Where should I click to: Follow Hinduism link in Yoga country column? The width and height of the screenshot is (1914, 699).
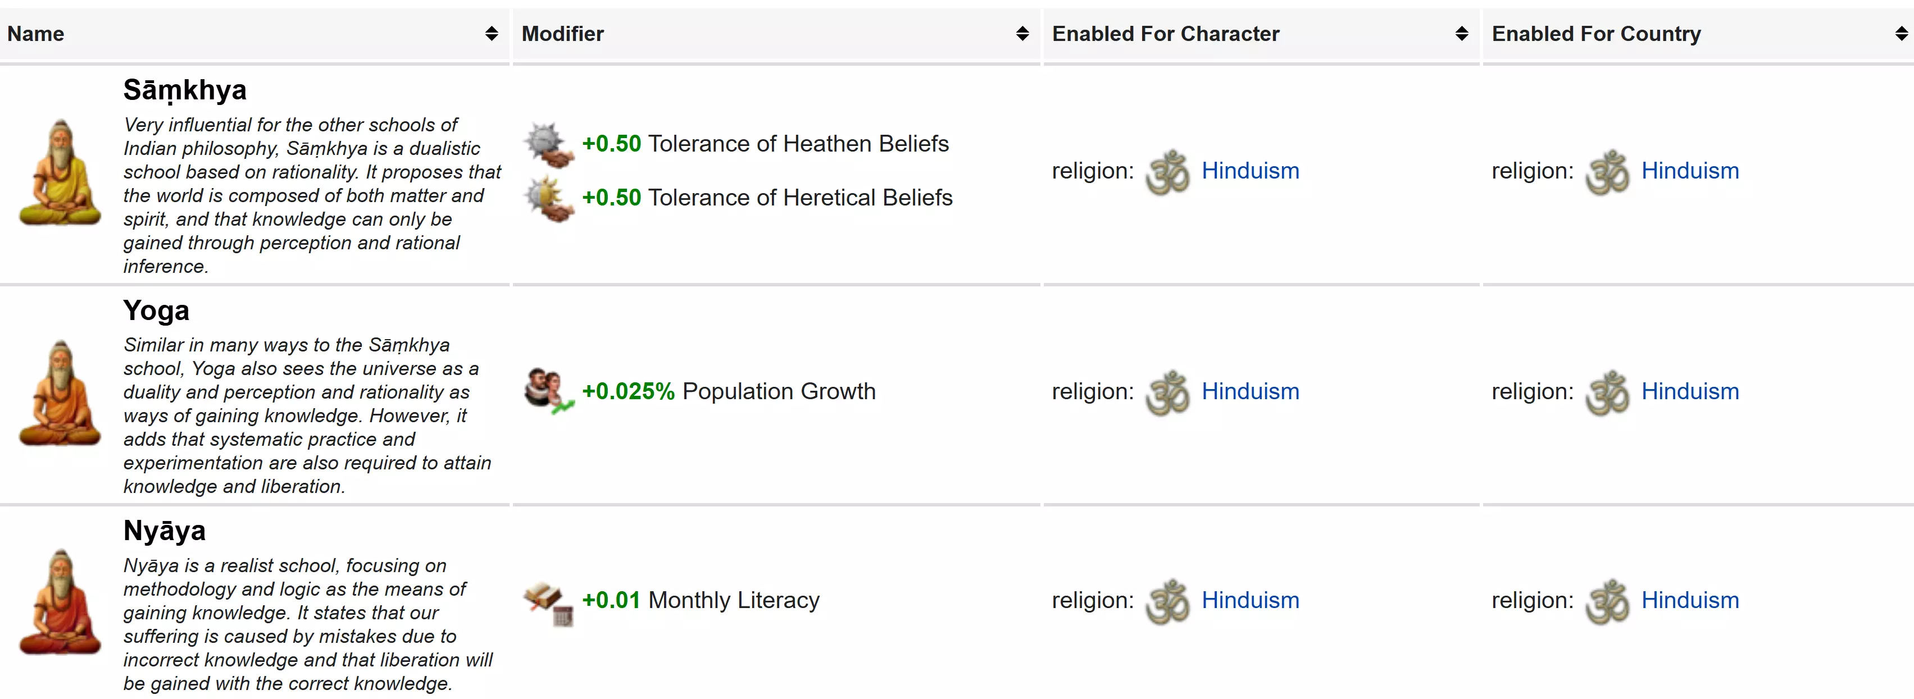tap(1690, 391)
